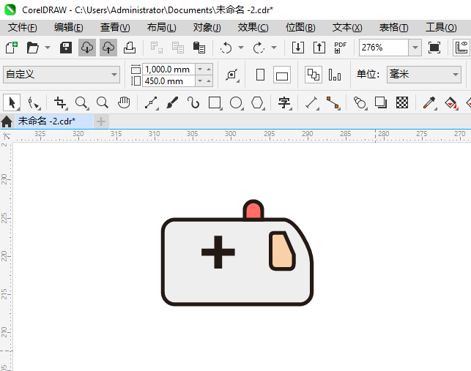Toggle all pages layout button
471x371 pixels.
[314, 75]
